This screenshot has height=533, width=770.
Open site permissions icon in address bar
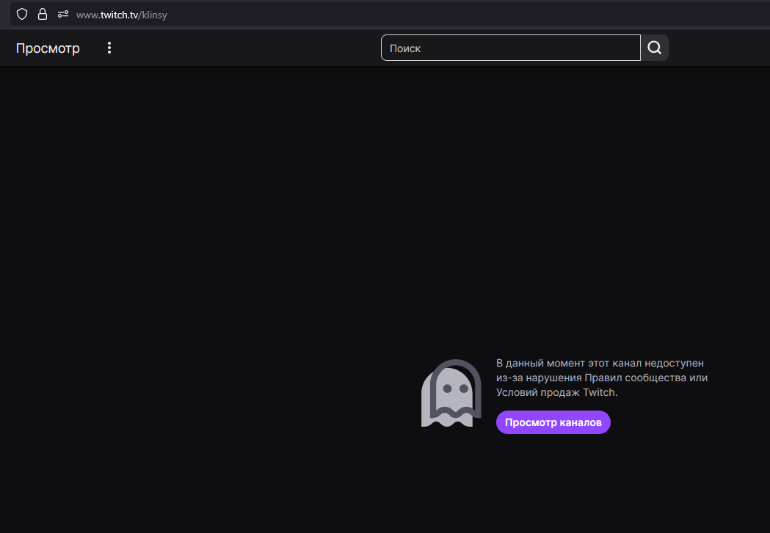click(63, 14)
